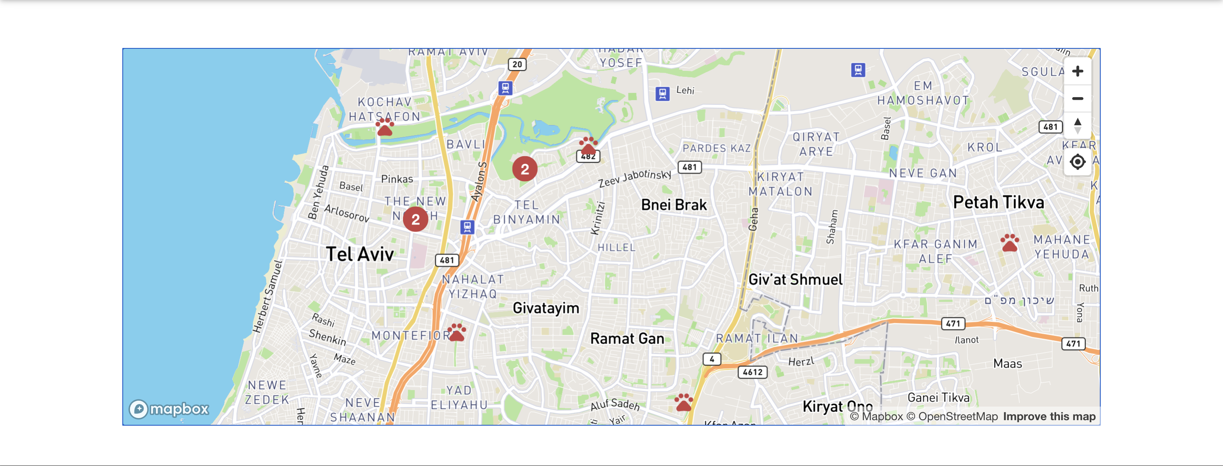Open cluster of 2 near Arlosorov
The height and width of the screenshot is (466, 1223).
[415, 219]
